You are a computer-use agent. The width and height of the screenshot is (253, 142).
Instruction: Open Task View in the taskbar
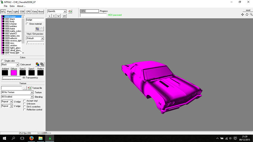[22, 138]
